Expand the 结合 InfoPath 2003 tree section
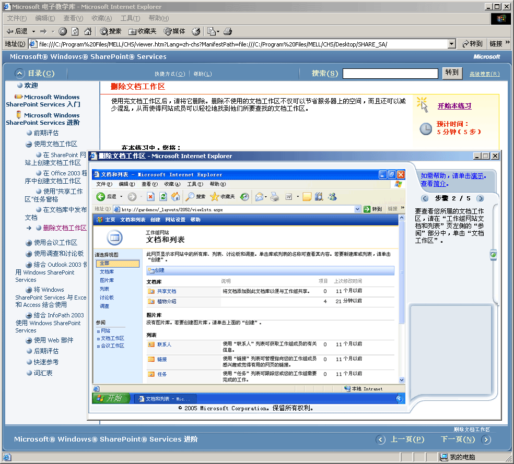Viewport: 514px width, 464px height. coord(29,315)
